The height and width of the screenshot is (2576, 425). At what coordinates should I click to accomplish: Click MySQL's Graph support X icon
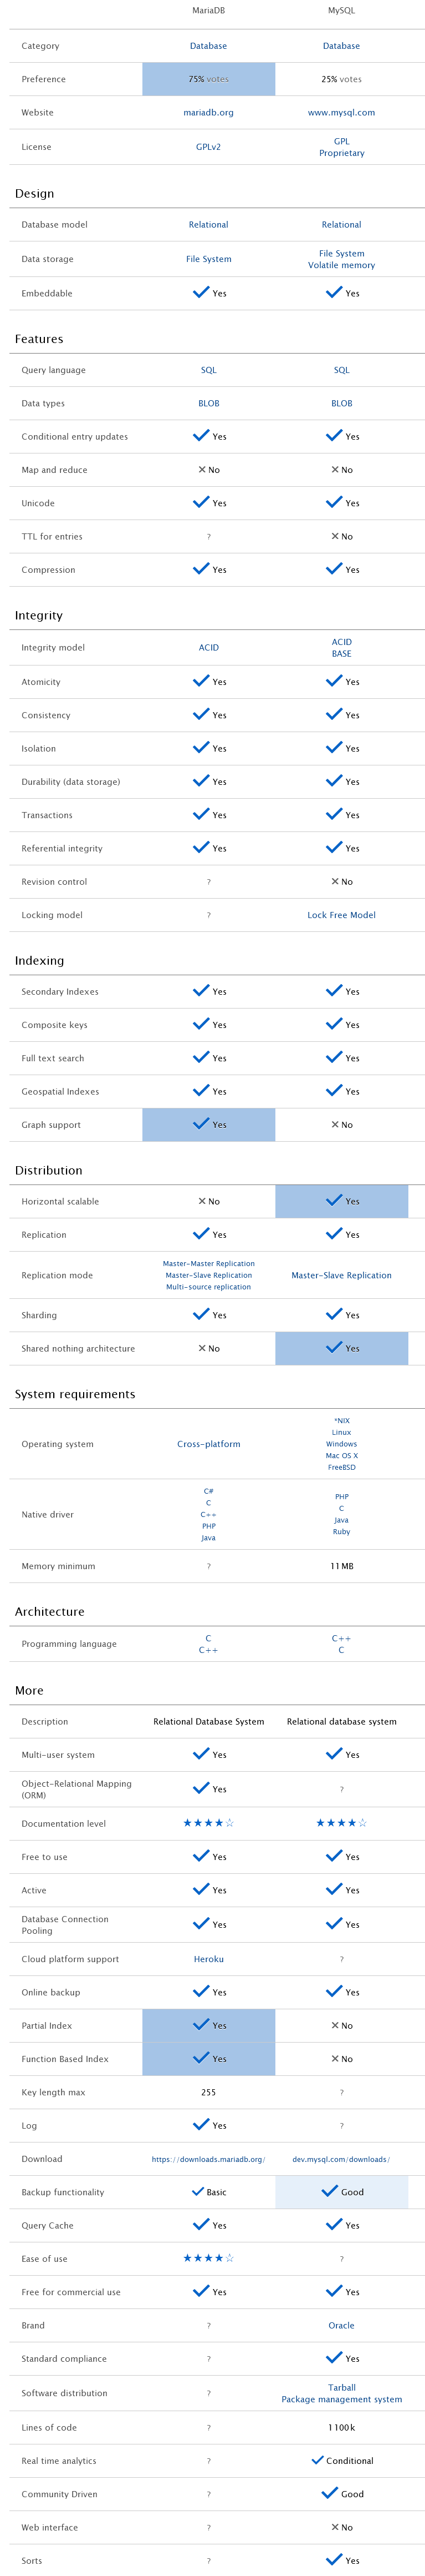(x=335, y=1125)
